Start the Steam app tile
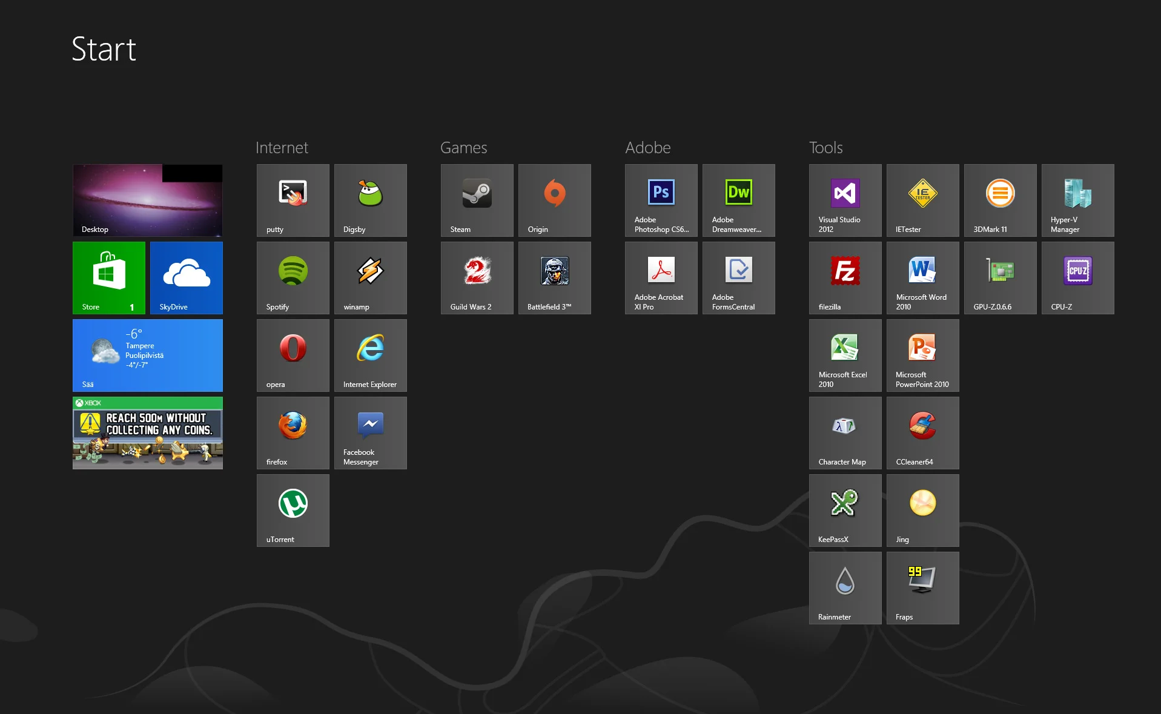Image resolution: width=1161 pixels, height=714 pixels. click(477, 200)
